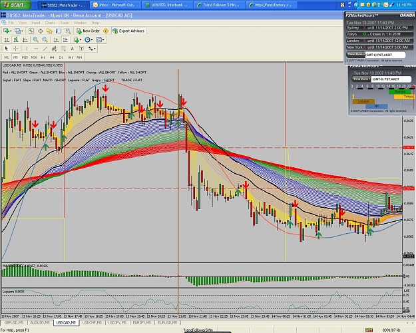Image resolution: width=416 pixels, height=333 pixels.
Task: Switch to USDCHF,M5 chart tab
Action: [92, 323]
